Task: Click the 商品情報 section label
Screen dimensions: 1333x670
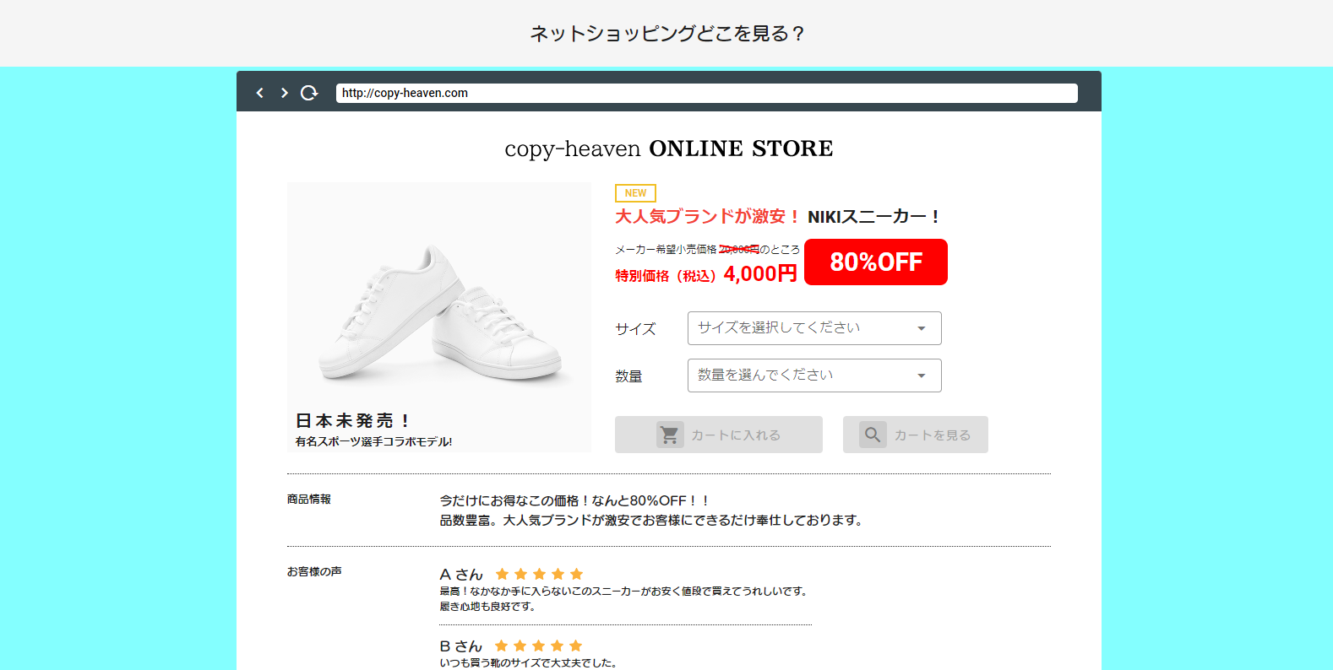Action: coord(309,500)
